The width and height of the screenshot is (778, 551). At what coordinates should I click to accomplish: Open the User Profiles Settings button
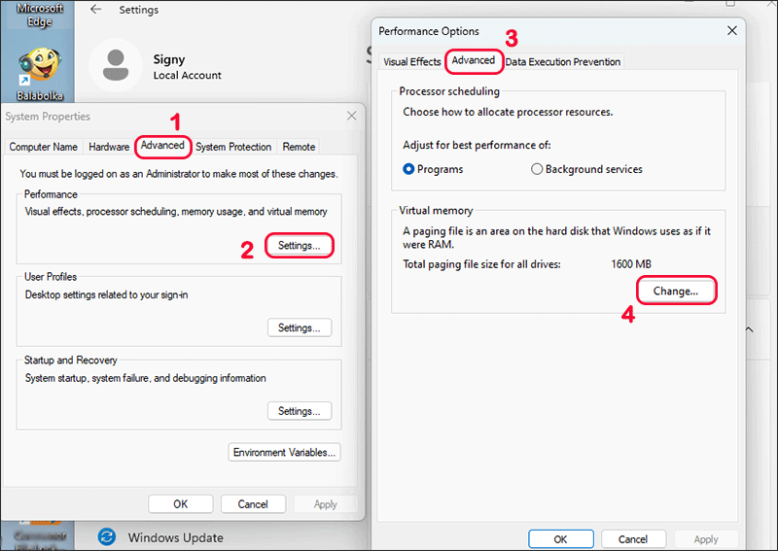(x=300, y=327)
